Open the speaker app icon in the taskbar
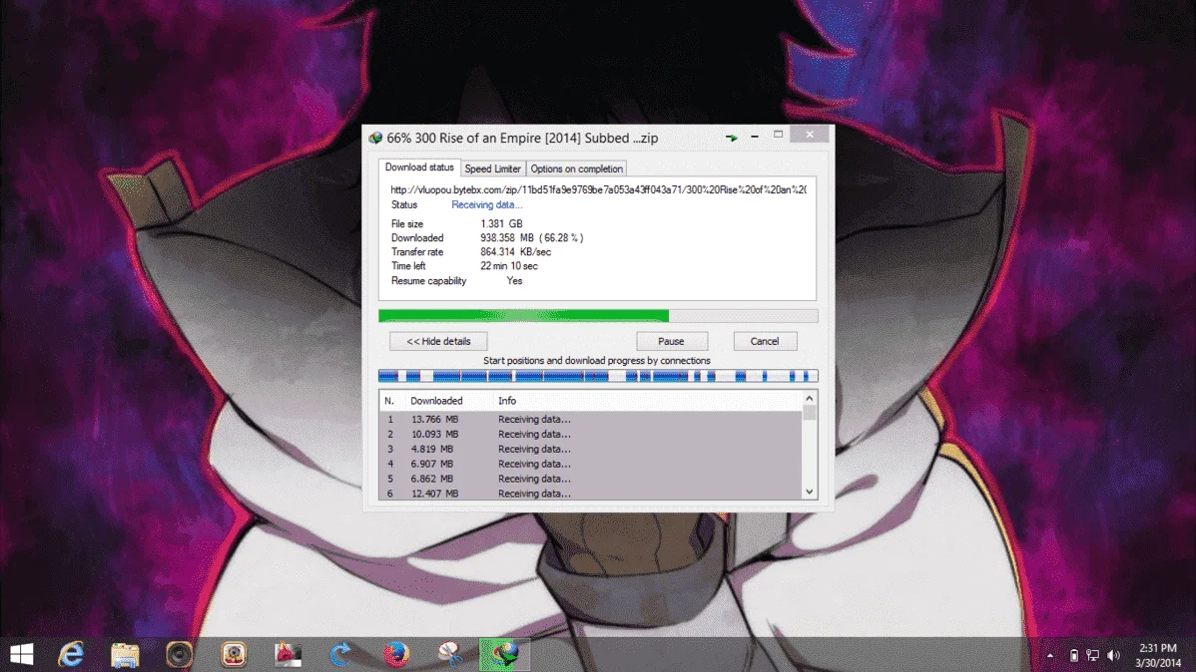Image resolution: width=1196 pixels, height=672 pixels. click(180, 654)
